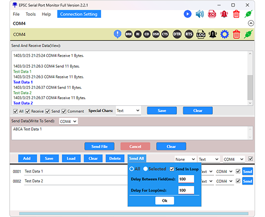Open the Send Data COM4 port dropdown
This screenshot has width=265, height=217.
(x=68, y=122)
